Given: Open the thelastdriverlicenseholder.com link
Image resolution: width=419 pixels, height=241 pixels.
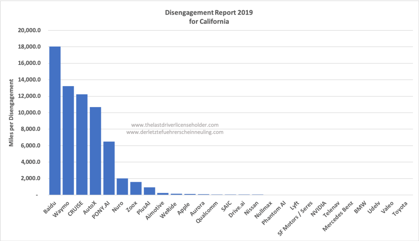Looking at the screenshot, I should pos(175,125).
